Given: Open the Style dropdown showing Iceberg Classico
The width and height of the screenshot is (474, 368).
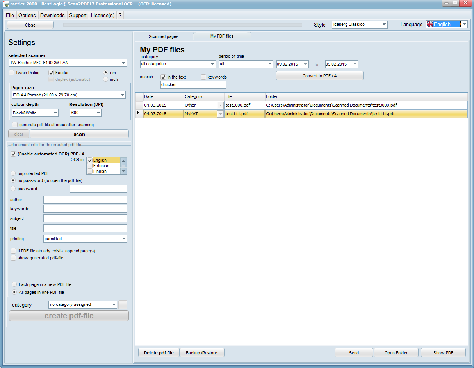Looking at the screenshot, I should click(384, 25).
